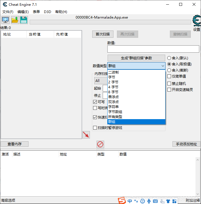
Task: Open the 编辑(E) menu
Action: tap(23, 12)
